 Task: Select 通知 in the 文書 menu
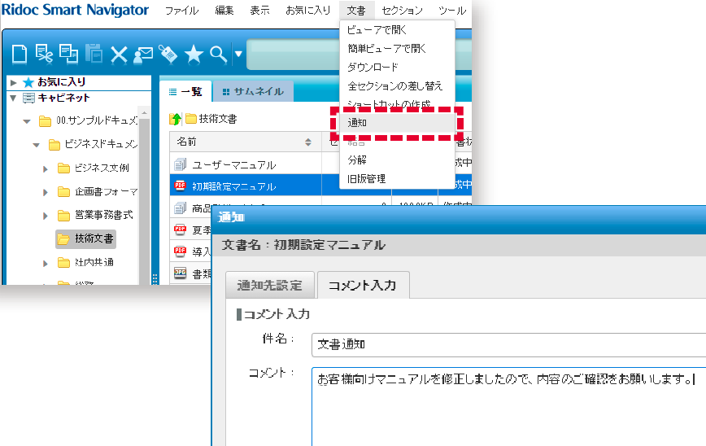[358, 123]
